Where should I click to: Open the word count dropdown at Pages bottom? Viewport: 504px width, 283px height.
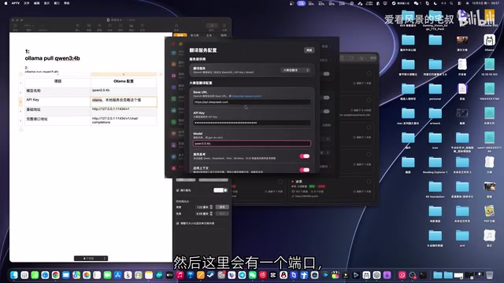[91, 259]
